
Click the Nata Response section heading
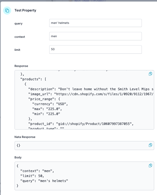click(25, 137)
